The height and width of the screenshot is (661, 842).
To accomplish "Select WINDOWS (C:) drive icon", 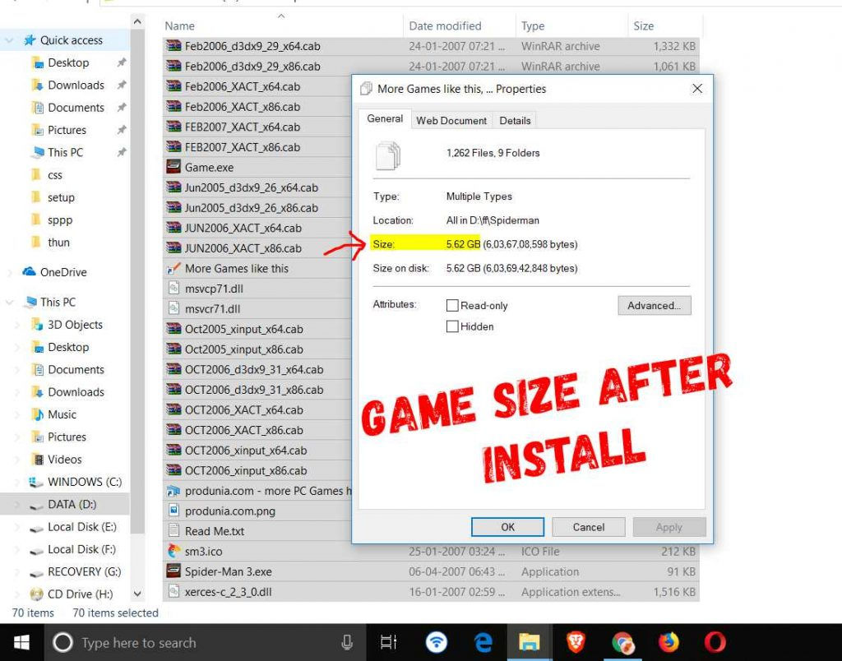I will [36, 482].
